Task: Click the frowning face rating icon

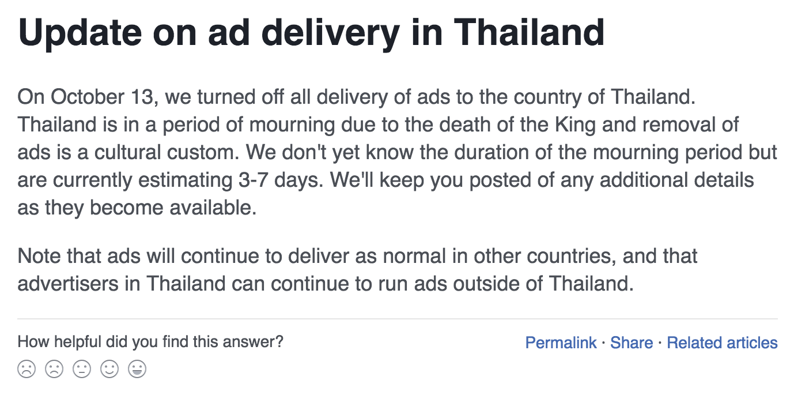Action: click(x=54, y=368)
